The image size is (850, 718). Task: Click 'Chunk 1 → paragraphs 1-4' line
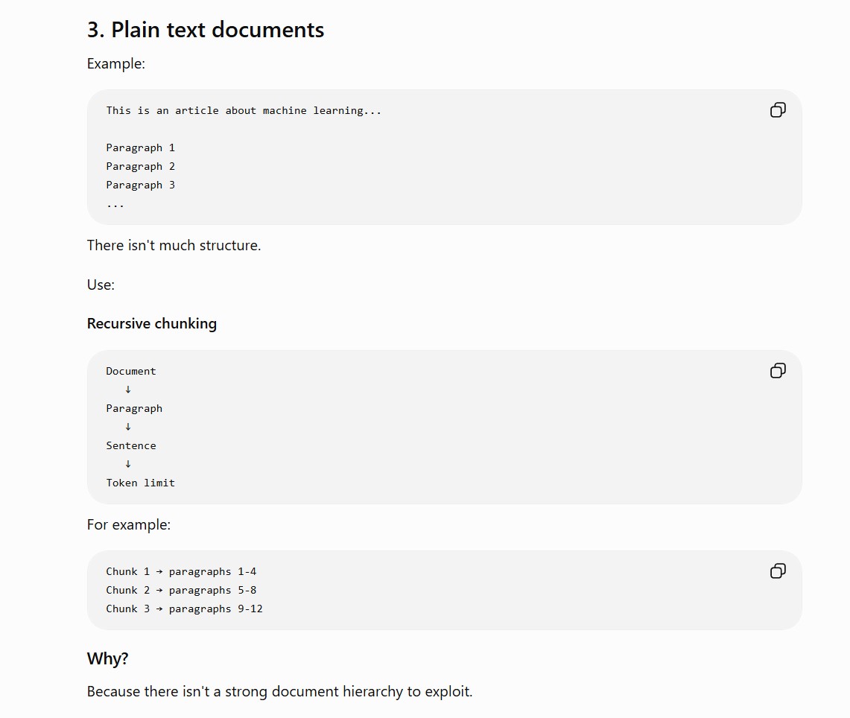tap(181, 572)
